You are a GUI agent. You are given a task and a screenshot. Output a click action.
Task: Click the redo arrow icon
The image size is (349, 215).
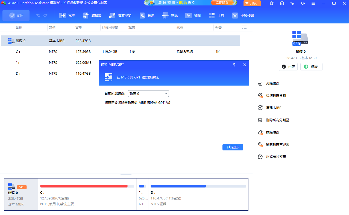[45, 16]
